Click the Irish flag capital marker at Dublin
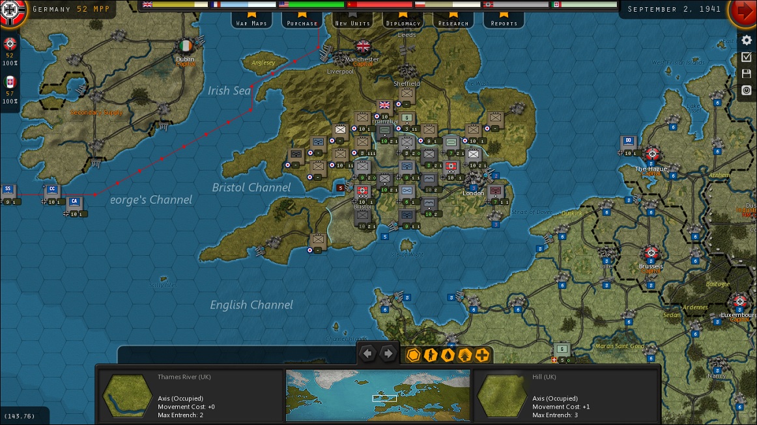757x425 pixels. (186, 46)
